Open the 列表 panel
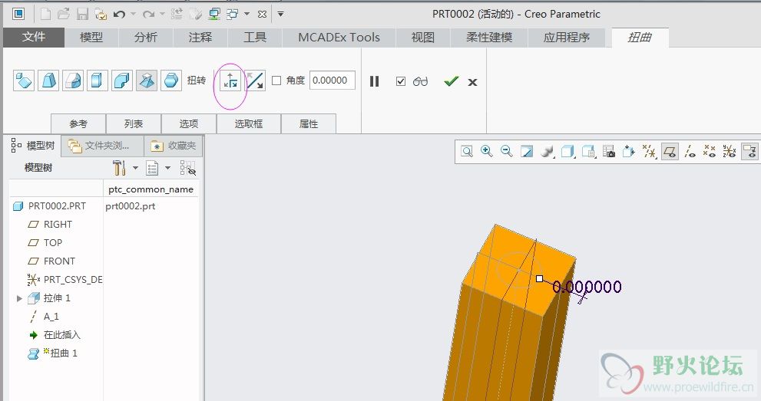Image resolution: width=761 pixels, height=401 pixels. coord(134,124)
